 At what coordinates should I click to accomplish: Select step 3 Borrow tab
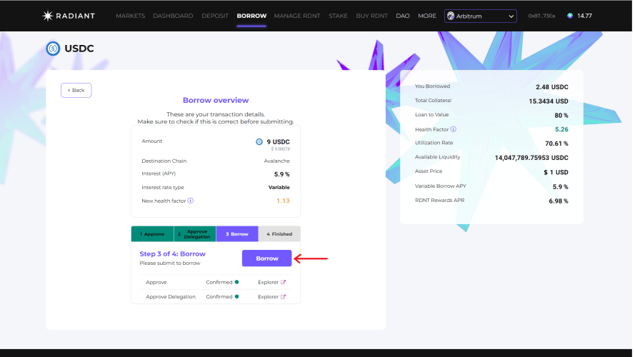coord(237,234)
